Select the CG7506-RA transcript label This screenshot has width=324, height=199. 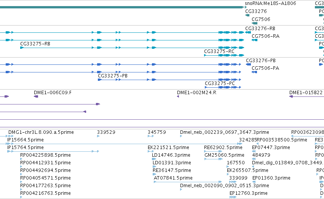tap(265, 36)
